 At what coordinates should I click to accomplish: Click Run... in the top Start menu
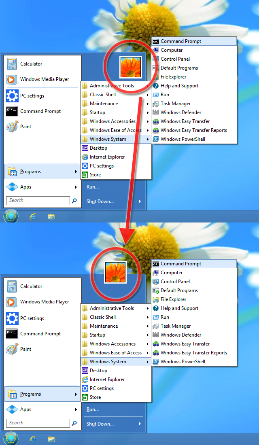[92, 187]
